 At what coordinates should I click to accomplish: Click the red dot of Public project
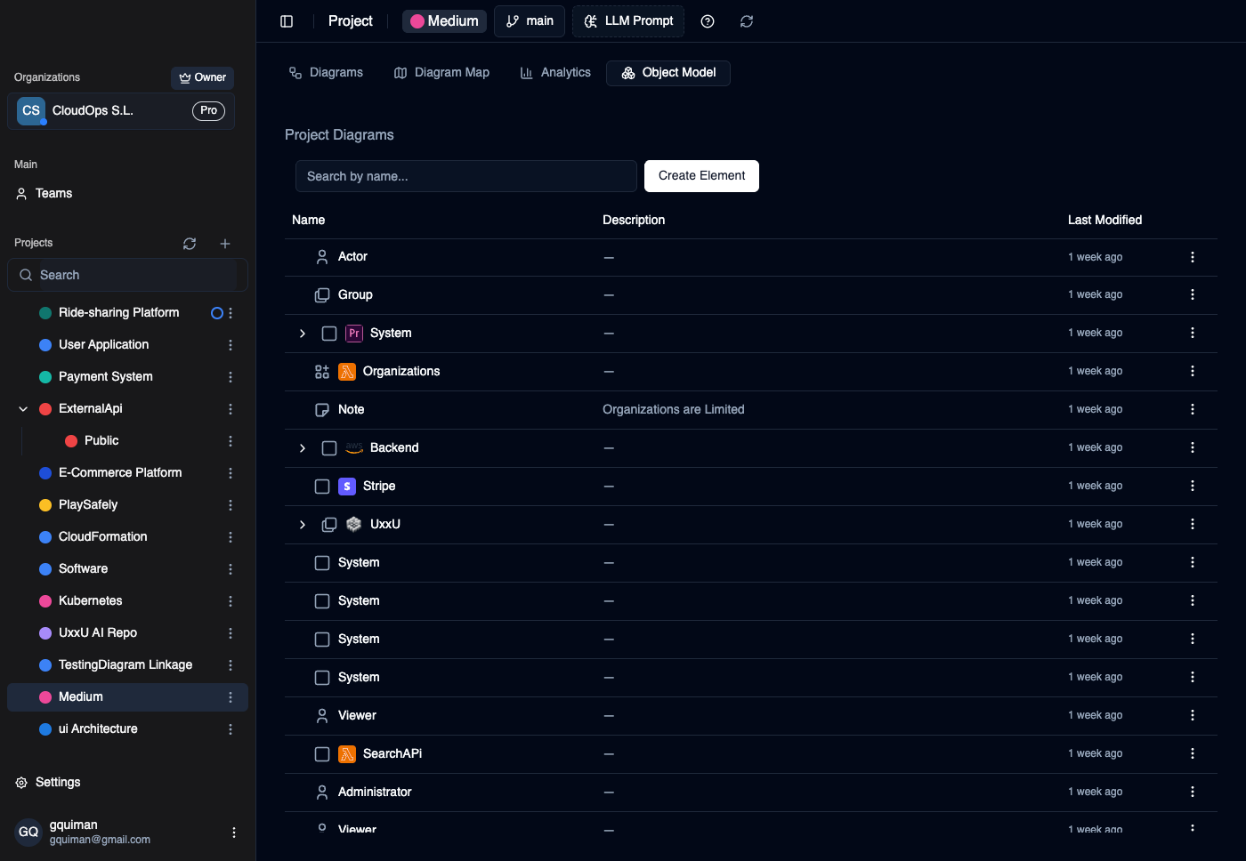pyautogui.click(x=71, y=441)
